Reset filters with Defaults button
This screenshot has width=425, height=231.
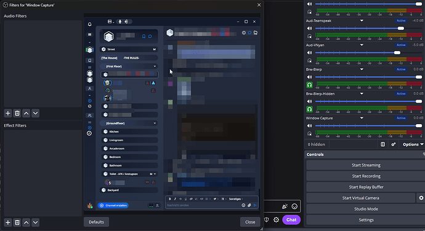click(96, 222)
